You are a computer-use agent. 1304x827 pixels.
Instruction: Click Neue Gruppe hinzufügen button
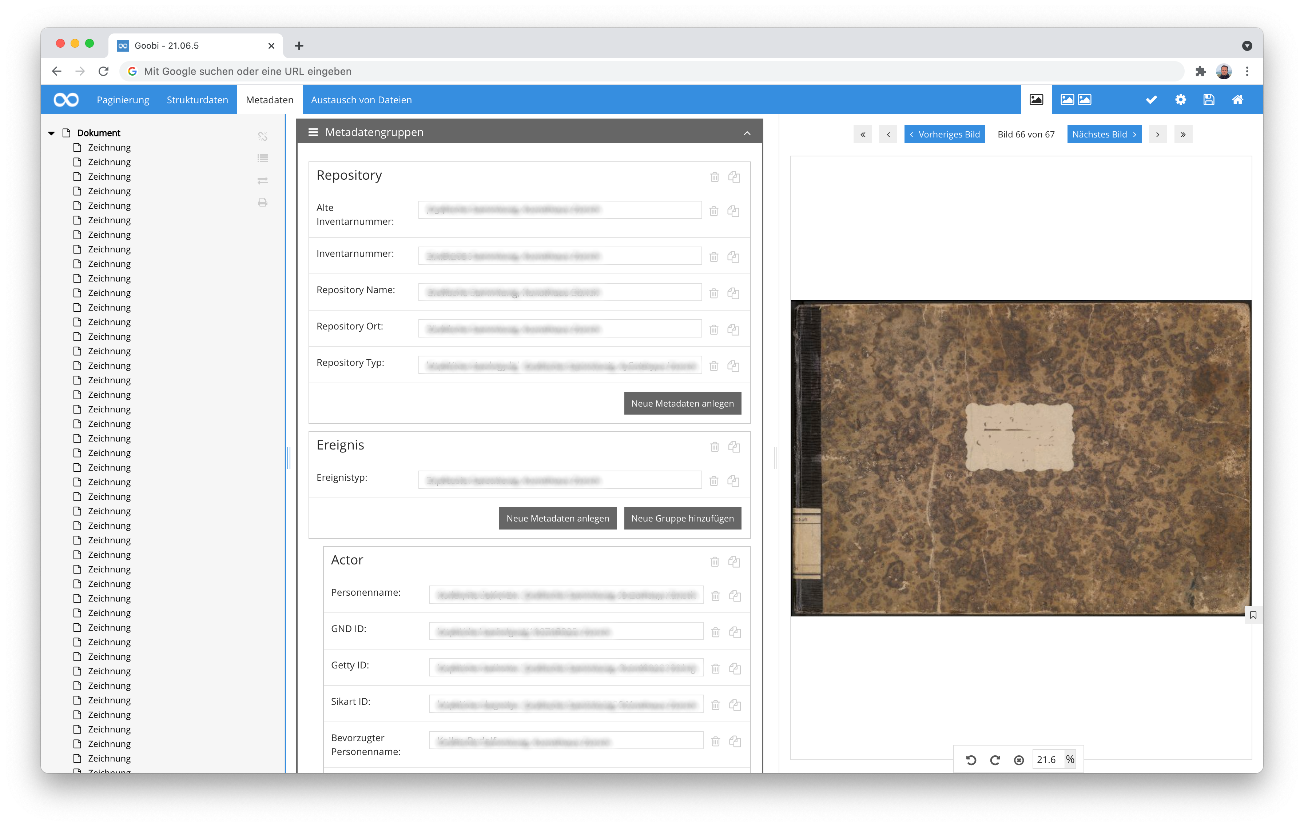682,518
